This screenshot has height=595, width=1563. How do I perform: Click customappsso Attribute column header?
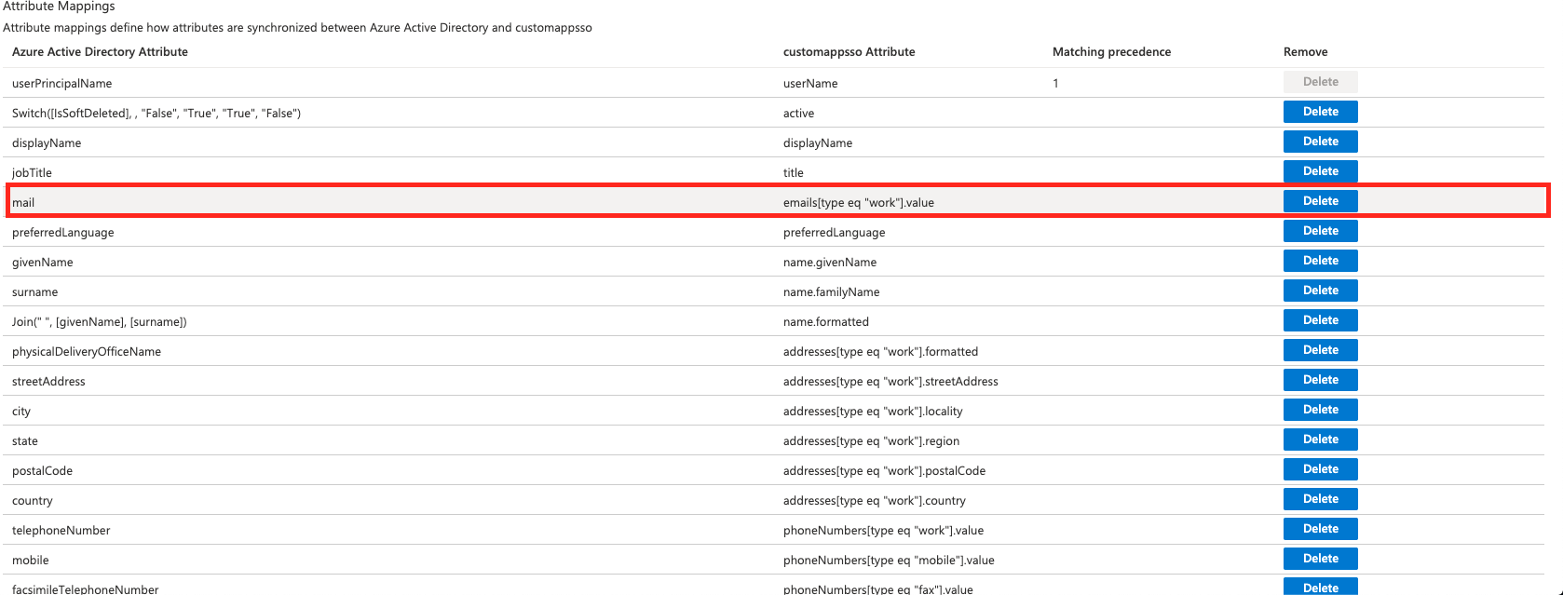click(849, 52)
